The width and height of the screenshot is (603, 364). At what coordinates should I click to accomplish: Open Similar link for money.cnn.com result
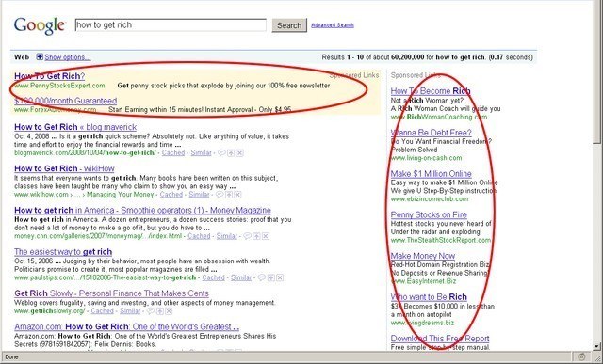tap(227, 236)
